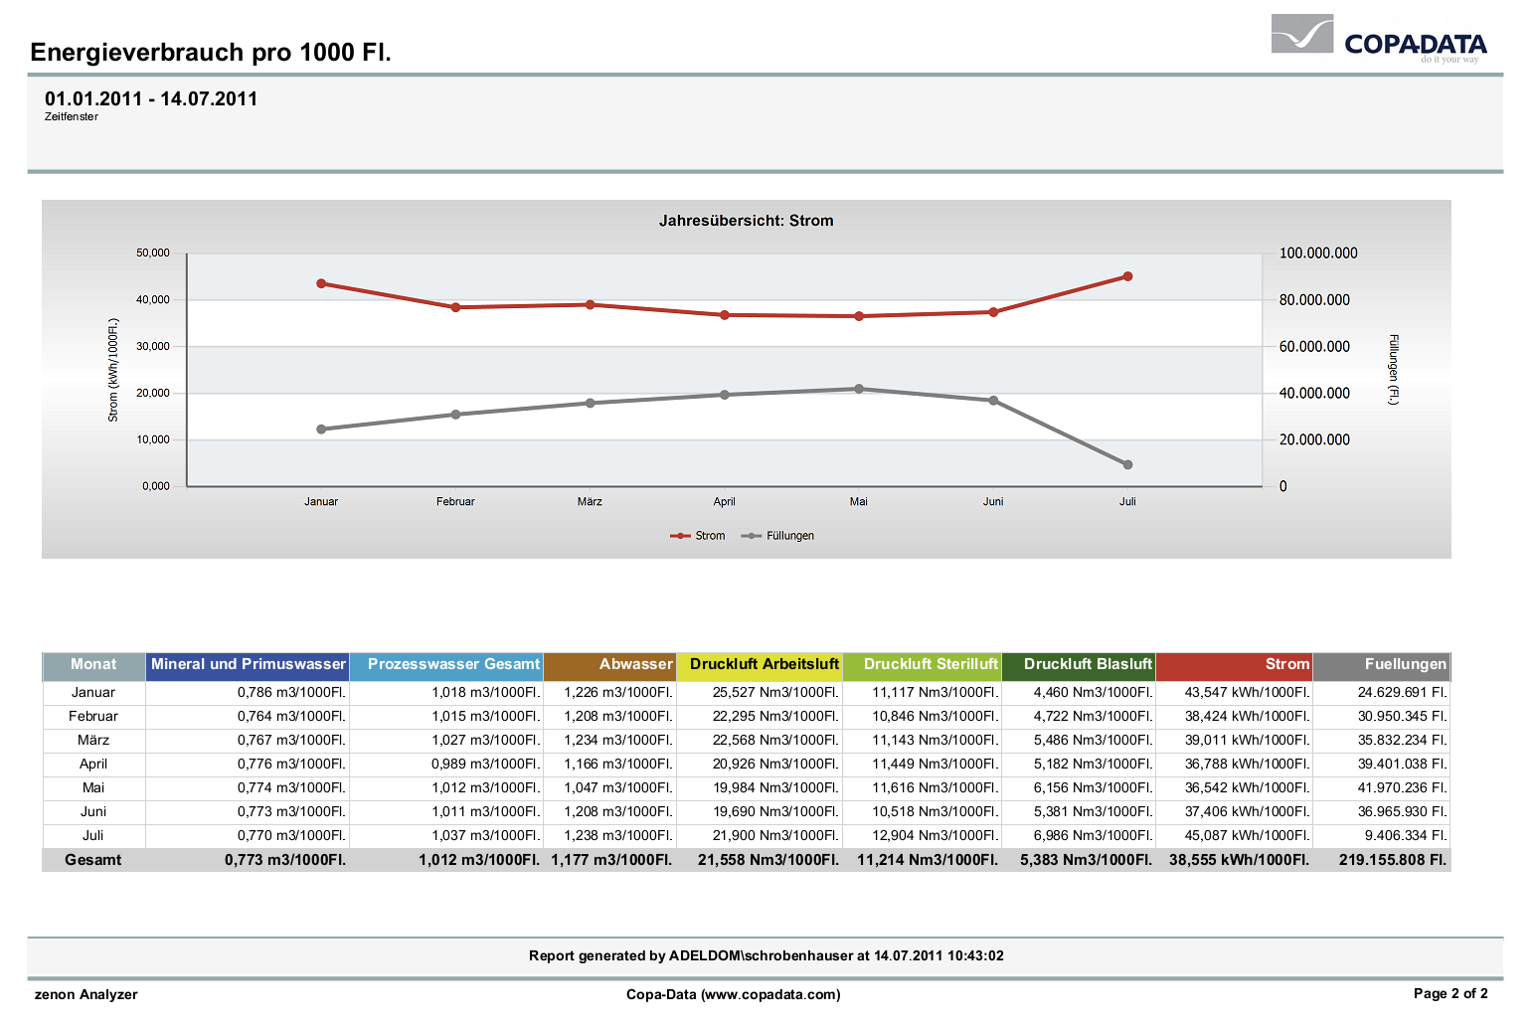The height and width of the screenshot is (1027, 1533).
Task: Click Abwasser value 1,047 m3/1000Fl.
Action: [618, 788]
